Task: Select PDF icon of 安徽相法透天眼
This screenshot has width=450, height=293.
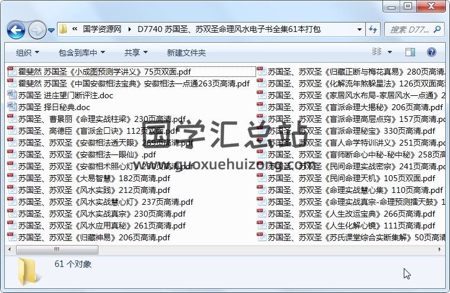Action: pyautogui.click(x=12, y=142)
